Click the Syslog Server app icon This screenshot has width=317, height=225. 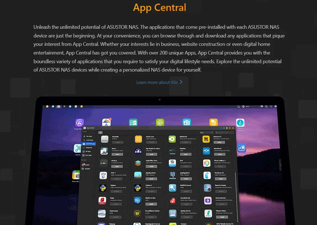tap(173, 214)
